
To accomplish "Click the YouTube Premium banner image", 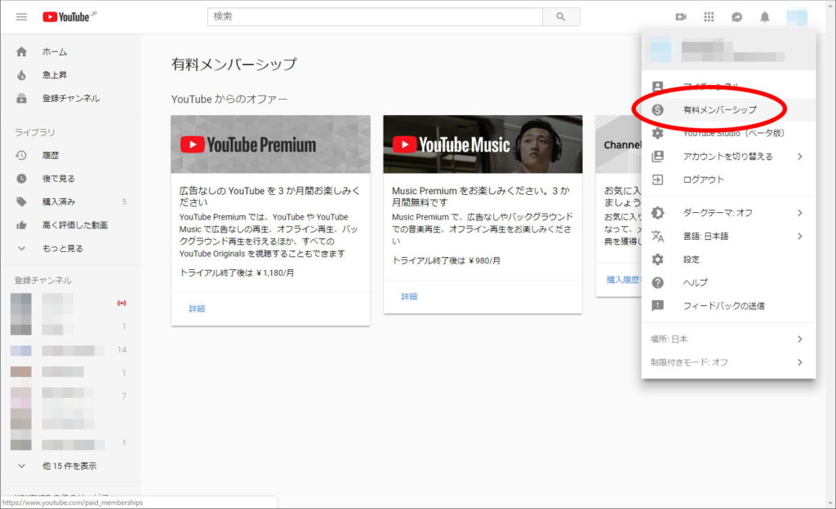I will tap(270, 144).
